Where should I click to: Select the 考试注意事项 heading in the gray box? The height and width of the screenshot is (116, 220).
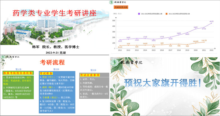[90, 75]
